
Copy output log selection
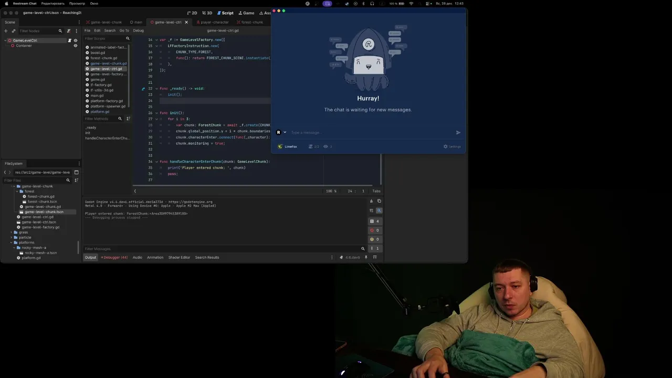379,201
